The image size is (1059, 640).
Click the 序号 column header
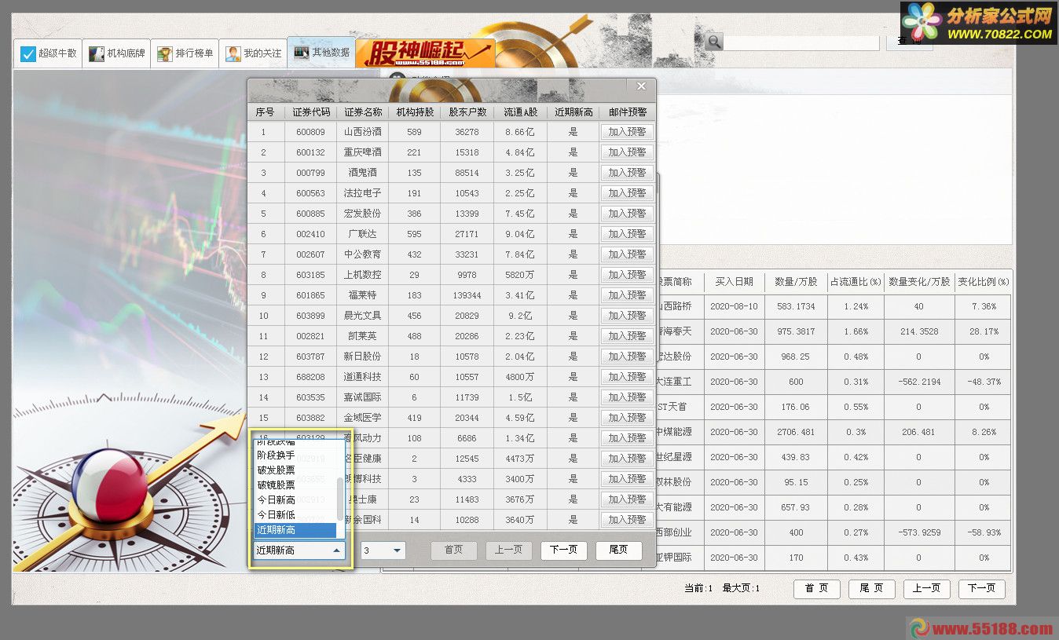click(x=265, y=112)
